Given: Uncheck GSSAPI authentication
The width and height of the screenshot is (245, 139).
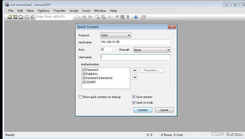Looking at the screenshot, I should [84, 82].
